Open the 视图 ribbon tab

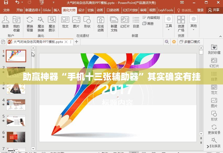152,10
